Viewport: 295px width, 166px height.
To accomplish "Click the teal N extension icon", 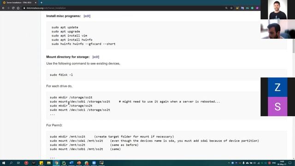I will tap(247, 8).
